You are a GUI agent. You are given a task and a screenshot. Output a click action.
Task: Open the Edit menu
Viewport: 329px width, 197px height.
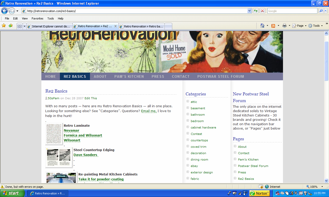(15, 18)
